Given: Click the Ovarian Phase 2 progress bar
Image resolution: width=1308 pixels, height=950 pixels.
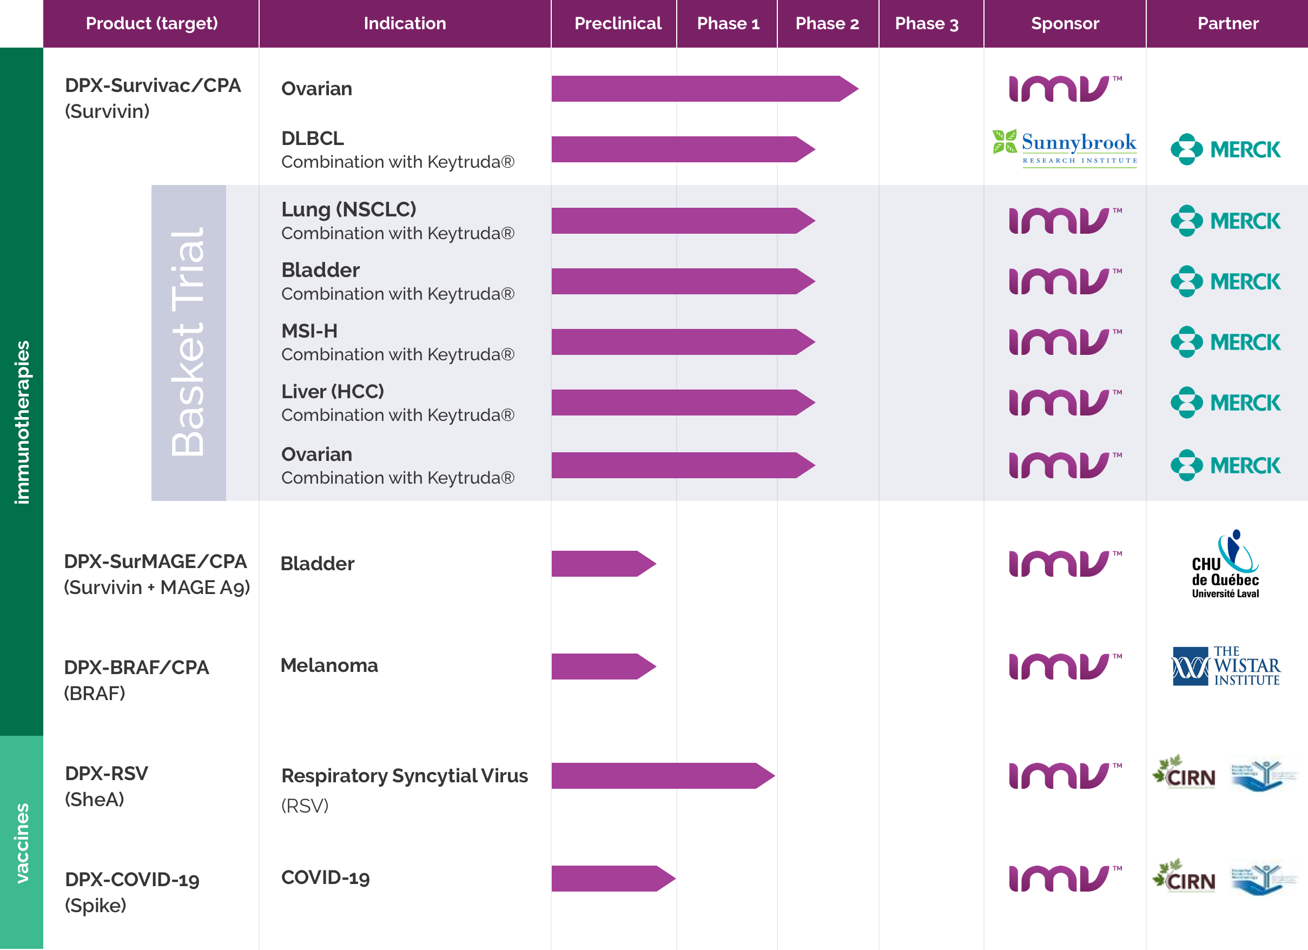Looking at the screenshot, I should click(704, 89).
